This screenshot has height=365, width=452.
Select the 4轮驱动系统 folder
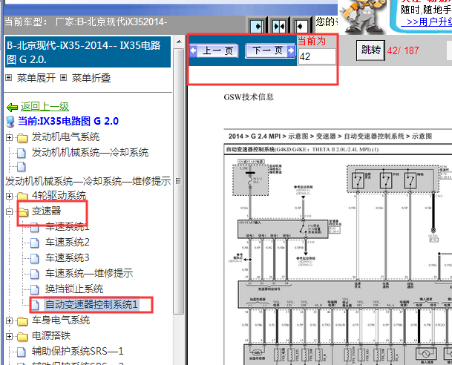(x=59, y=196)
